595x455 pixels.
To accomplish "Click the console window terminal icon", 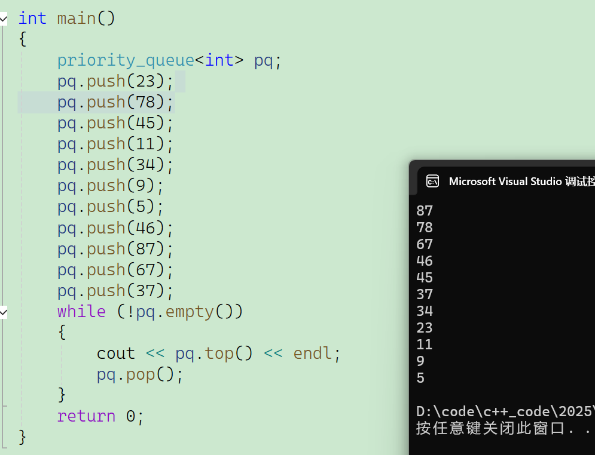I will pos(432,181).
